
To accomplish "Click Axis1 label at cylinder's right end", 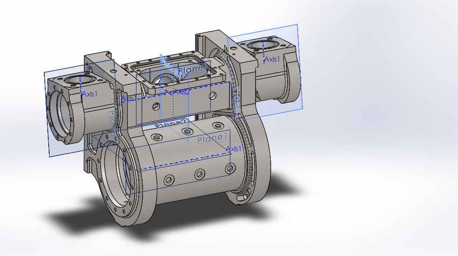I will point(234,149).
